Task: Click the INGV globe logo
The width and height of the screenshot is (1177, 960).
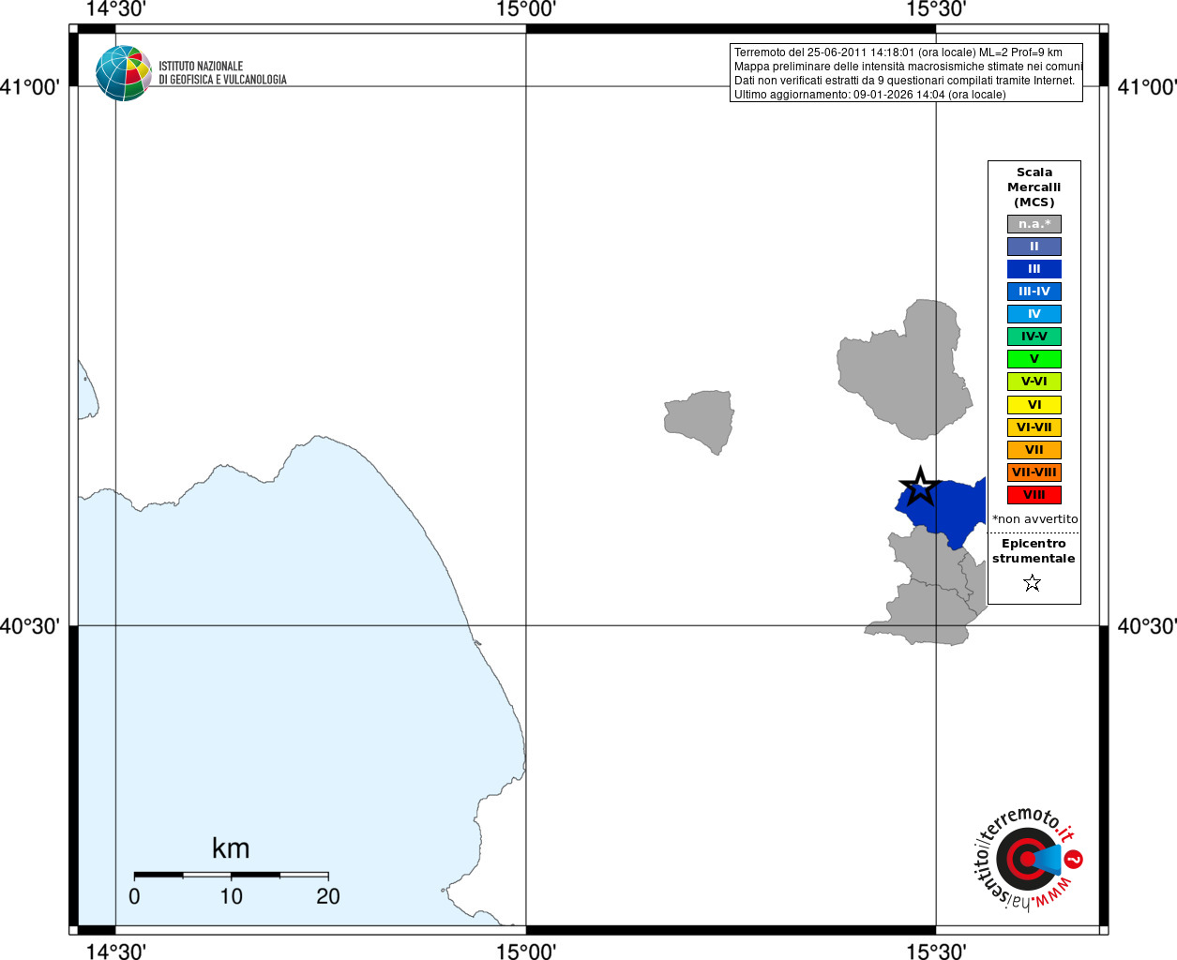Action: (x=124, y=73)
